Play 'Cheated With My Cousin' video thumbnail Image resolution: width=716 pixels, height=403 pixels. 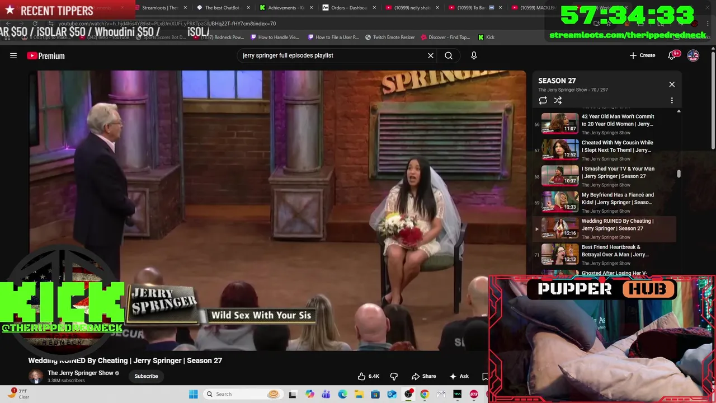pos(560,149)
